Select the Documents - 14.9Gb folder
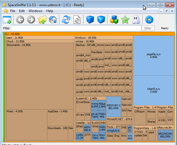Screen dimensions: 177x145 pyautogui.click(x=40, y=76)
